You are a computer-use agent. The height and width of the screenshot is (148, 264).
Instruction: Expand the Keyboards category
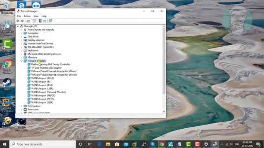coord(21,51)
